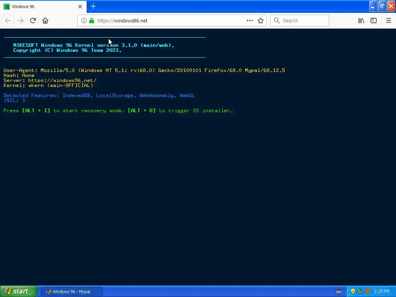Image resolution: width=396 pixels, height=297 pixels.
Task: Open the browser home page
Action: (45, 20)
